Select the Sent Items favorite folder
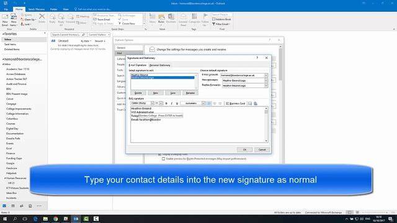The height and width of the screenshot is (223, 397). [10, 45]
